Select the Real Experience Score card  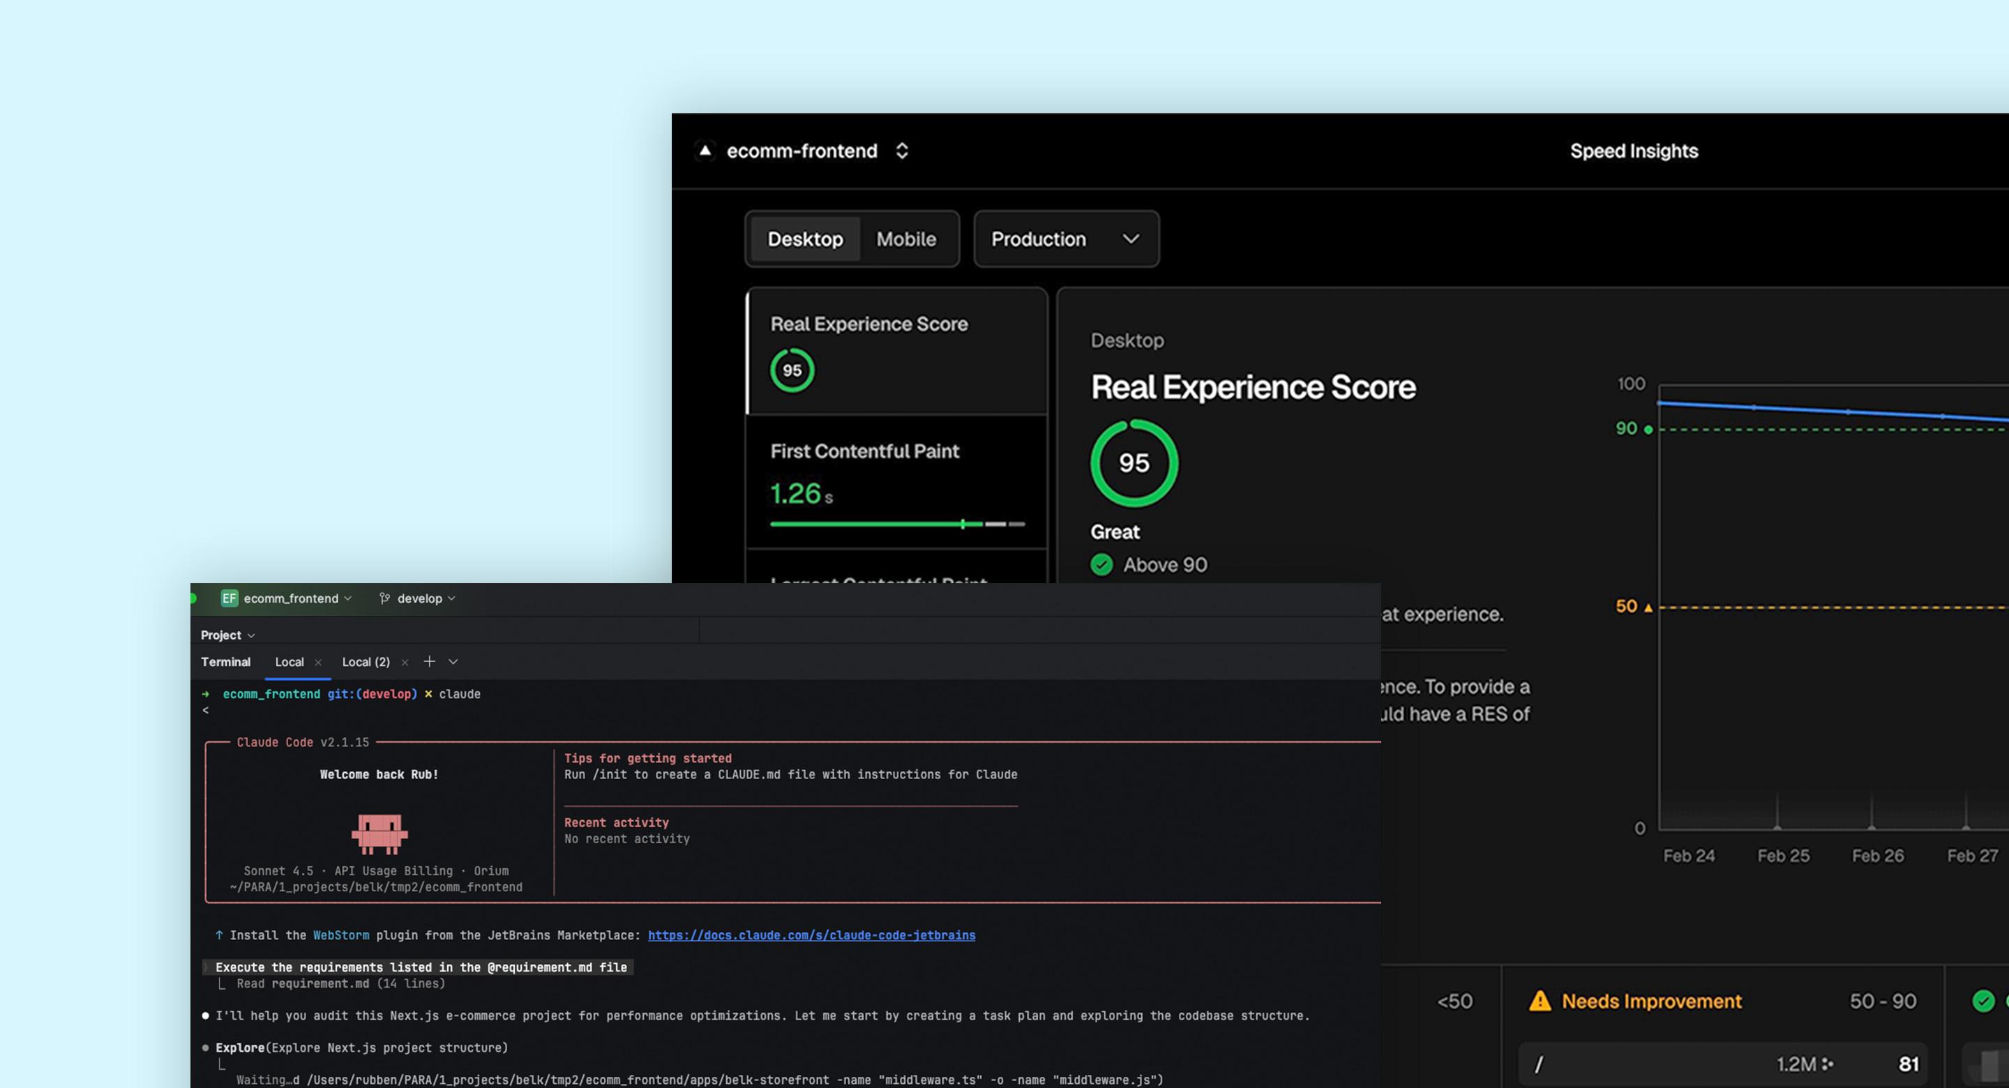[897, 351]
